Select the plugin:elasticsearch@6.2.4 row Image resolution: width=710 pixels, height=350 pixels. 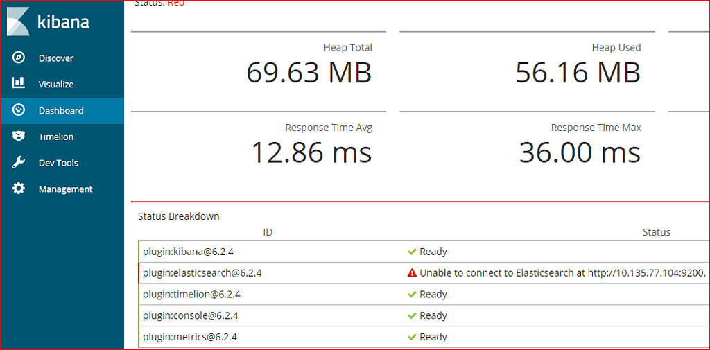point(202,273)
